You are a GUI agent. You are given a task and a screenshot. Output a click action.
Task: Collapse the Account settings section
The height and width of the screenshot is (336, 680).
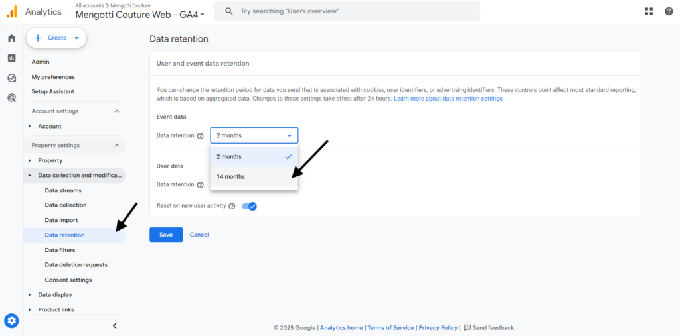(x=117, y=111)
